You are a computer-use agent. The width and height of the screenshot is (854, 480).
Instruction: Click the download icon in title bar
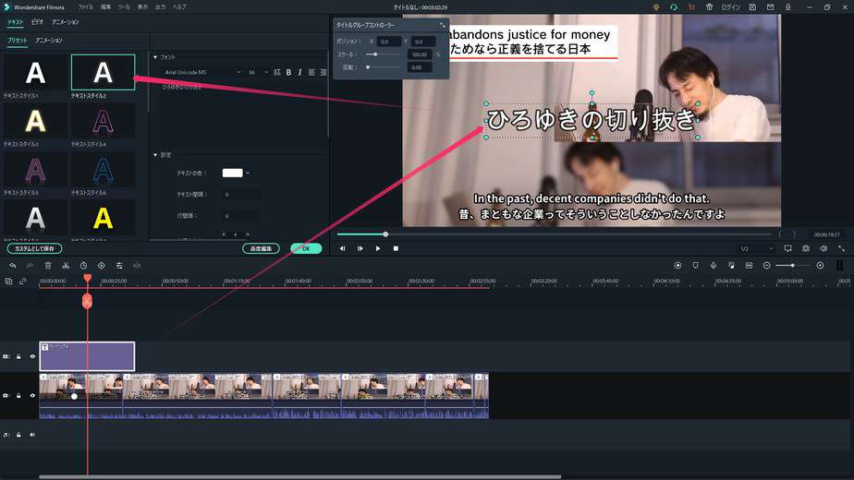click(x=787, y=7)
